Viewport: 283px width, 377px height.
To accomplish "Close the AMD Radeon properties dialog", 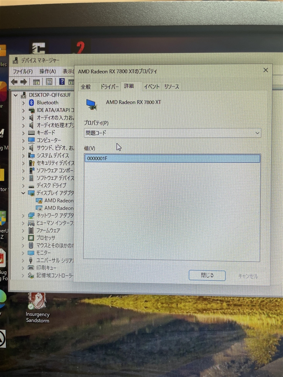I will (265, 70).
